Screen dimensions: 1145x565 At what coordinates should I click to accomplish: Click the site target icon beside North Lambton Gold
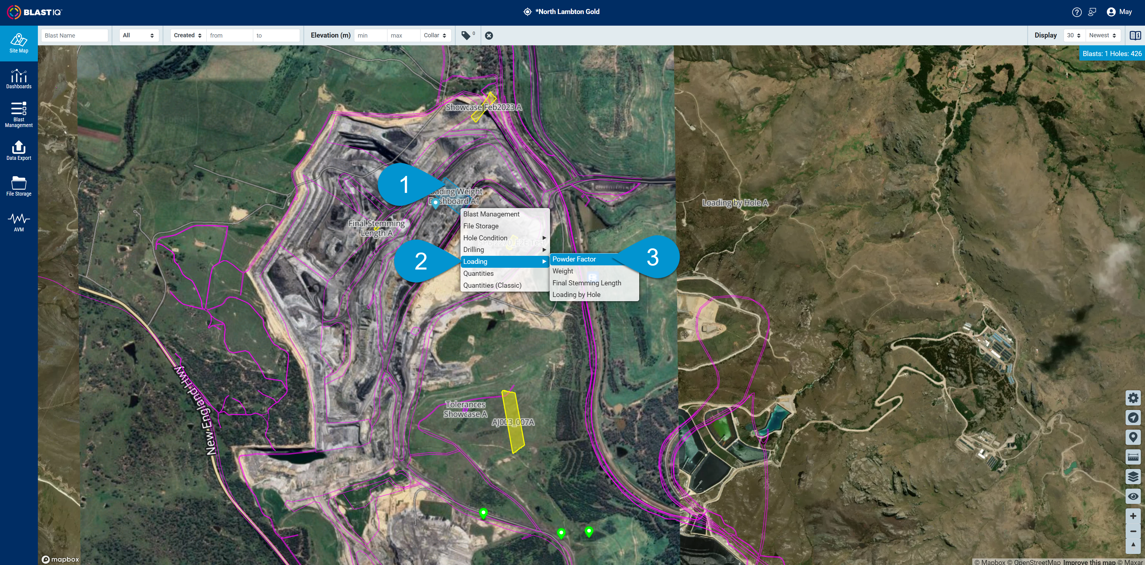click(527, 12)
